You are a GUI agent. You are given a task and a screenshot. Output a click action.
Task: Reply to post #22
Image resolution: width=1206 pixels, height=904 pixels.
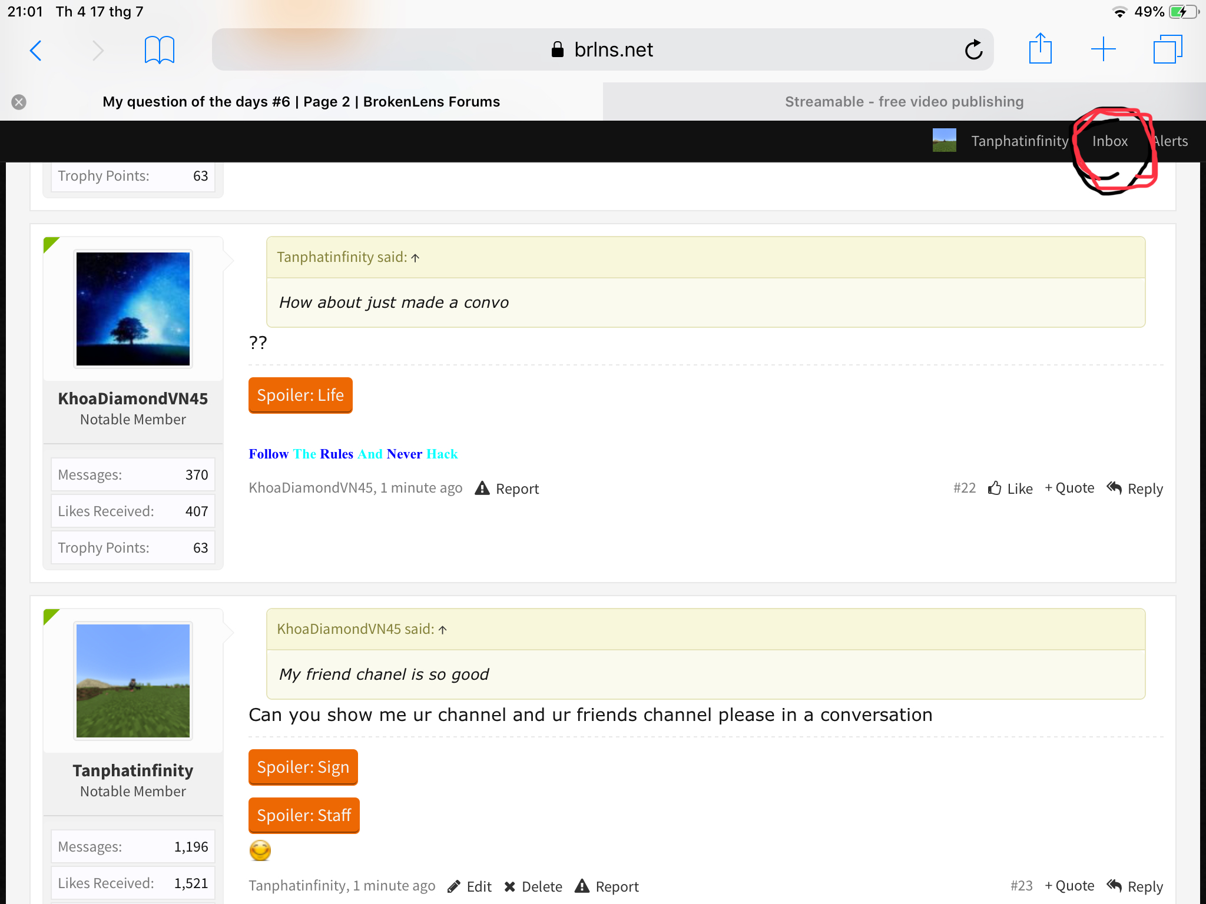click(x=1134, y=488)
